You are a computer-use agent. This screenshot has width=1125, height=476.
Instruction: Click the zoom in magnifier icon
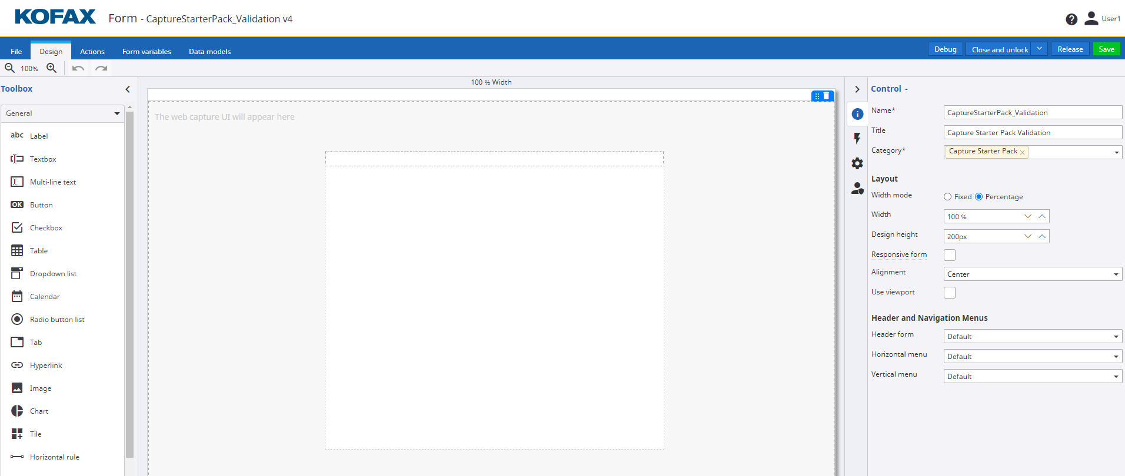52,68
